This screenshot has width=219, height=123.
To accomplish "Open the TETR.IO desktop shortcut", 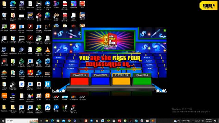I will (56, 4).
